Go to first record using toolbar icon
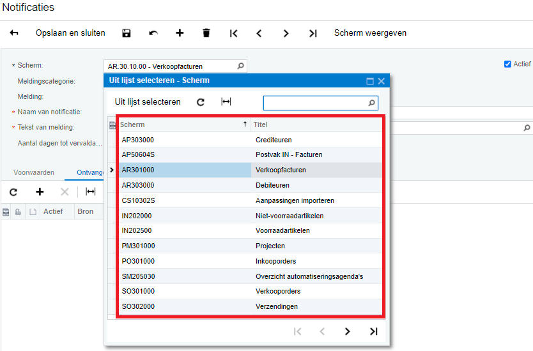Image resolution: width=533 pixels, height=351 pixels. point(233,33)
